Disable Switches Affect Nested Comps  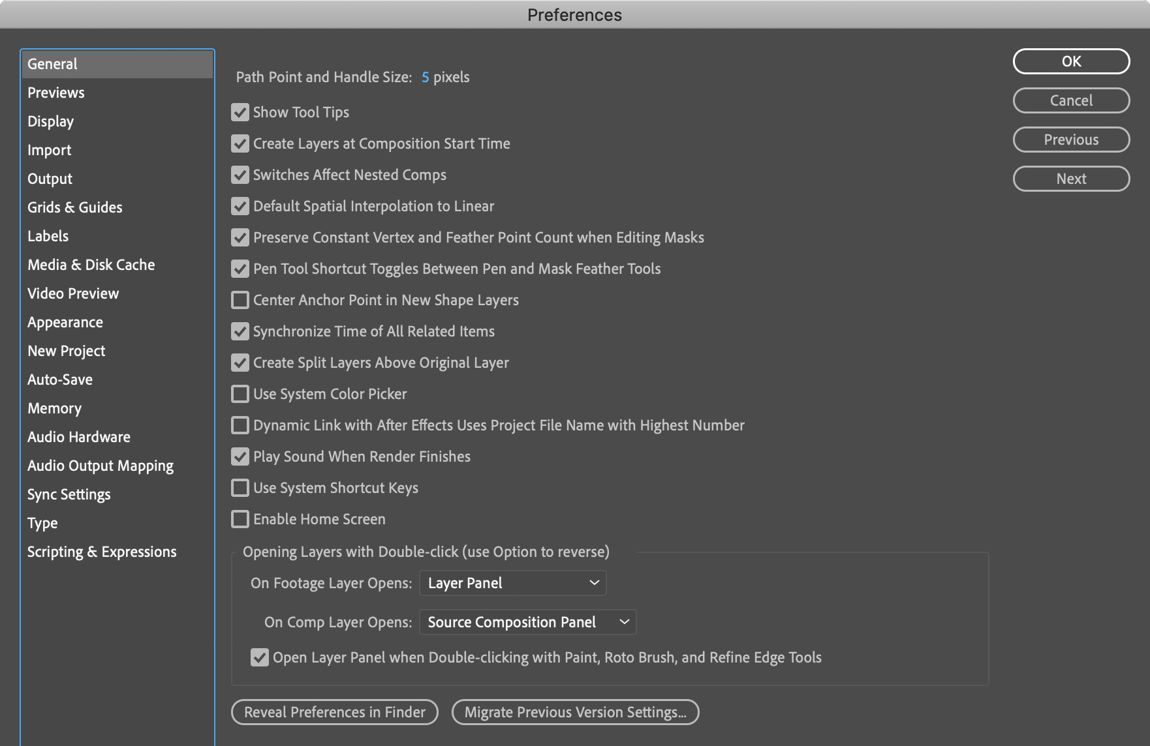240,175
